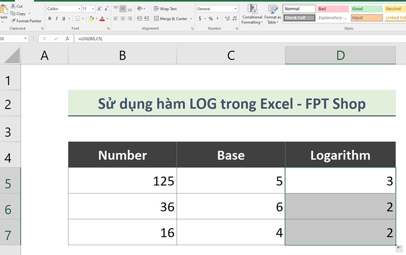The height and width of the screenshot is (255, 406).
Task: Open the Conditional Formatting menu
Action: click(x=252, y=14)
